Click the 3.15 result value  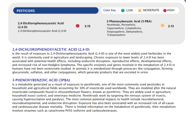(x=88, y=26)
